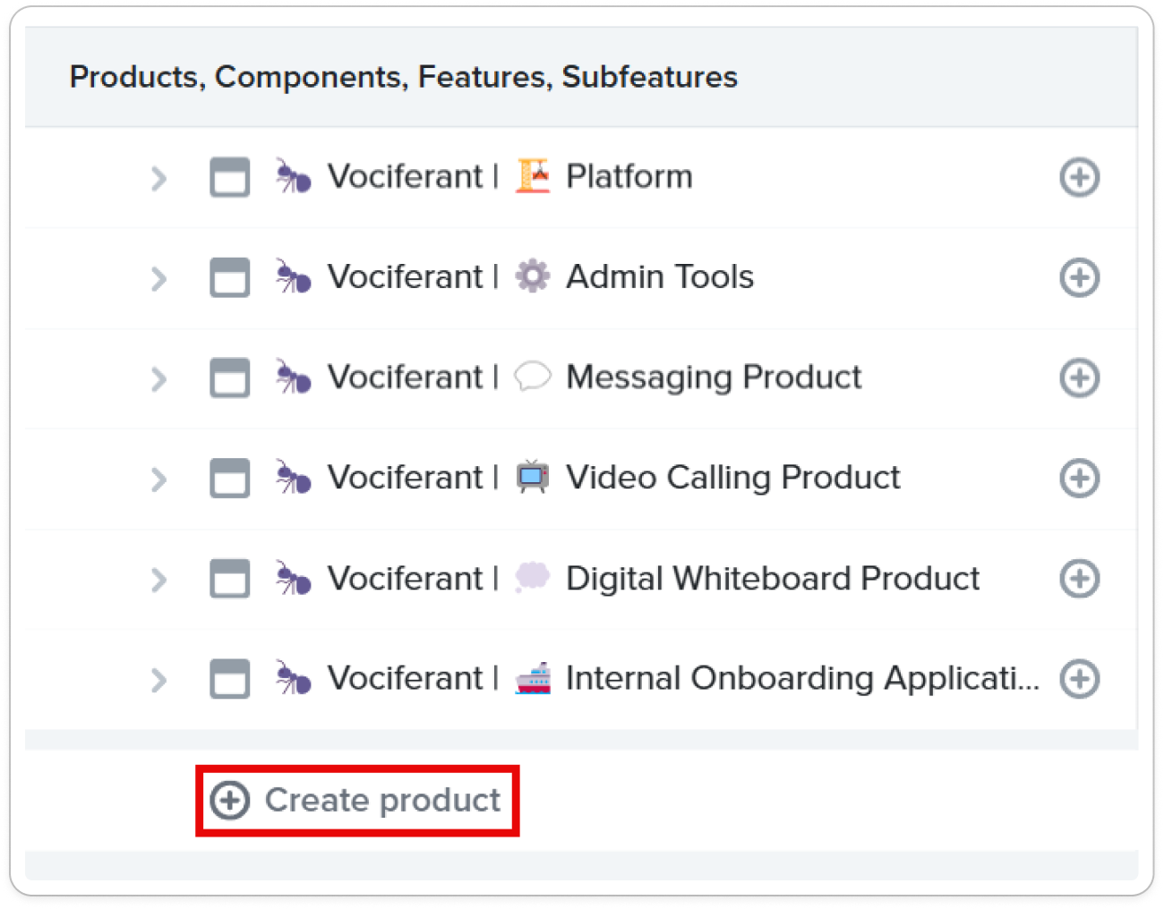1164x909 pixels.
Task: Click plus icon for Internal Onboarding Application
Action: tap(1079, 679)
